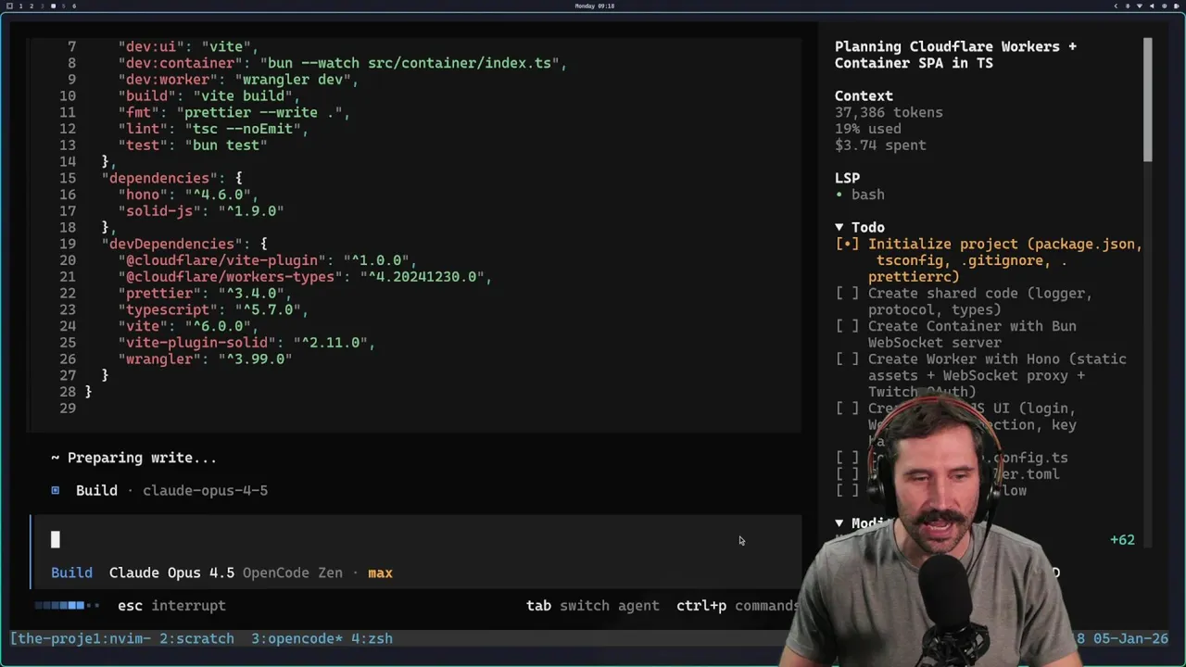Click the hono ^4.6.0 dependency line
This screenshot has width=1186, height=667.
click(188, 195)
